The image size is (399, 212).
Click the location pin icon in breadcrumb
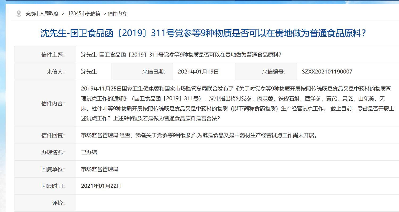(x=19, y=14)
